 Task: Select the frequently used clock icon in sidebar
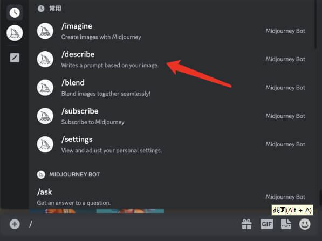coord(15,12)
